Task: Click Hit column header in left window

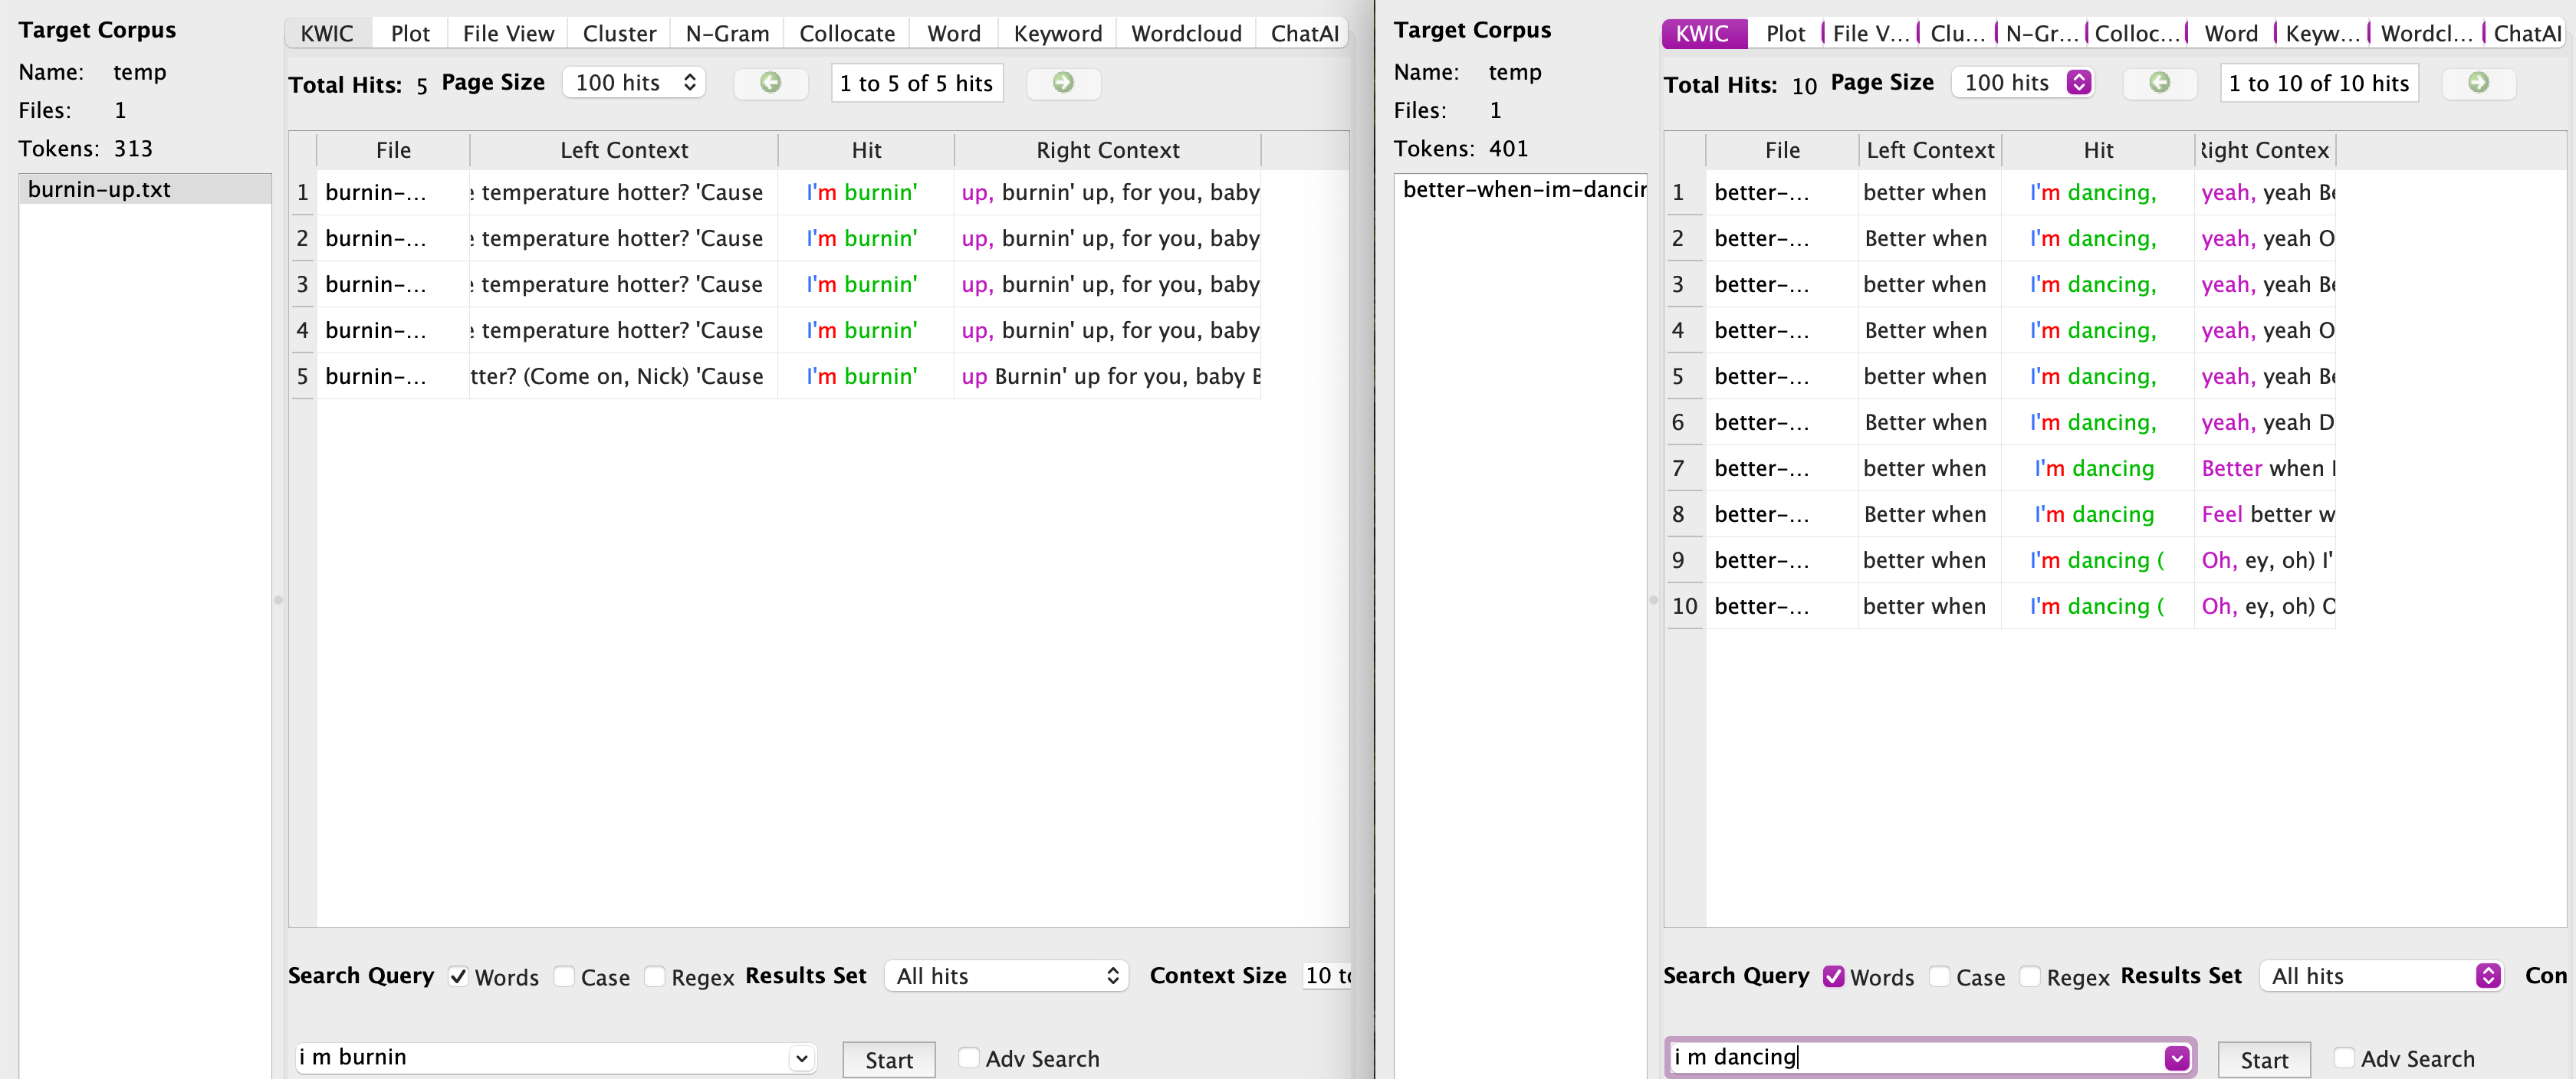Action: coord(866,151)
